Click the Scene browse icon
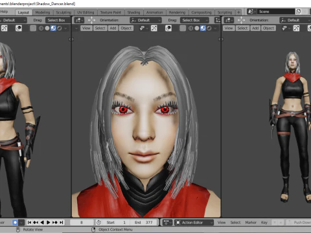 (252, 12)
